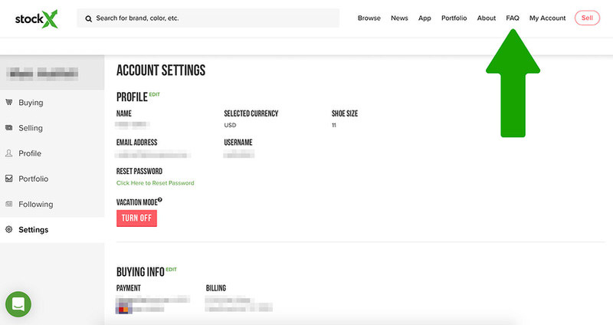Select Settings in sidebar
This screenshot has height=325, width=613.
(33, 230)
